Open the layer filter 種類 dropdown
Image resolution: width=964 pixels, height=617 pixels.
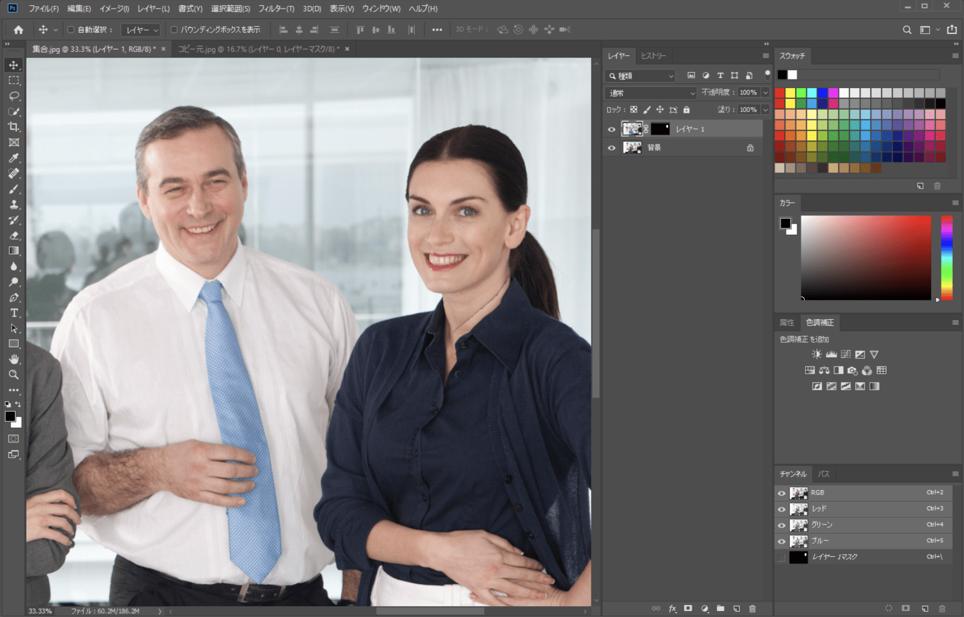(x=640, y=76)
